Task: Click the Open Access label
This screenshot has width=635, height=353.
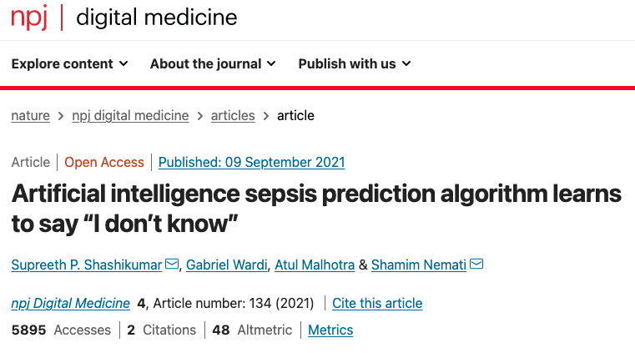Action: (104, 163)
